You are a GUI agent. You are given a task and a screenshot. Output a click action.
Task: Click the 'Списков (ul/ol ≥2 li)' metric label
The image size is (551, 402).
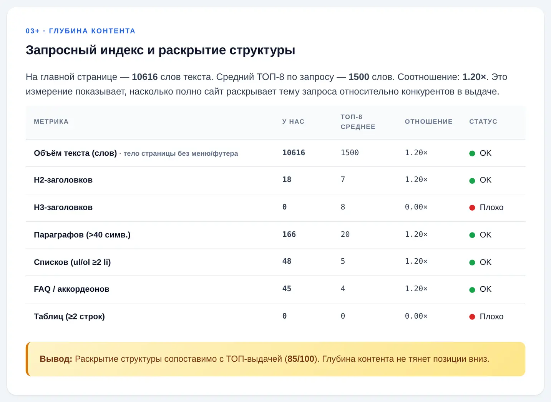point(72,262)
